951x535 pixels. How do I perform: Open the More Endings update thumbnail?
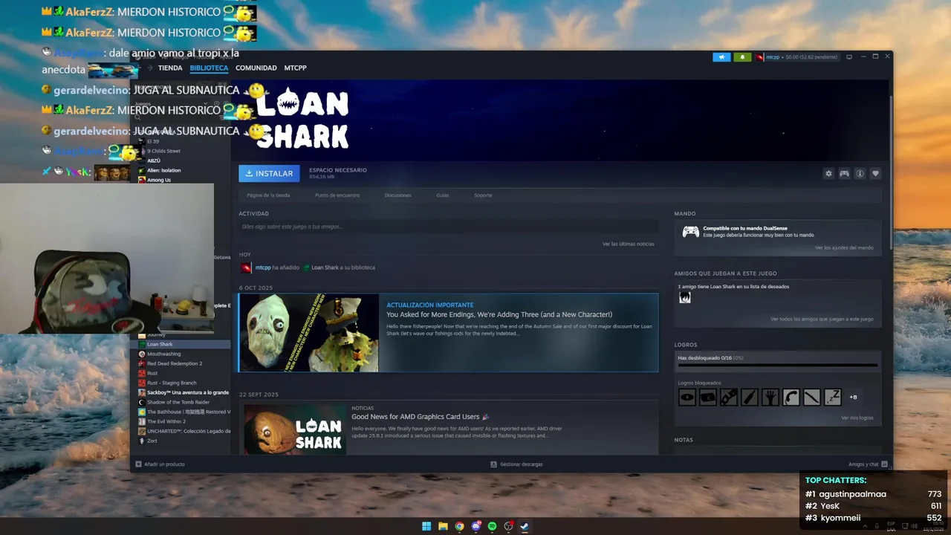308,333
